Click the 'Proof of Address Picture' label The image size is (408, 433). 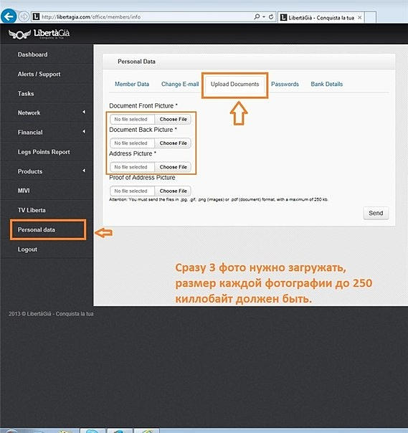coord(142,178)
